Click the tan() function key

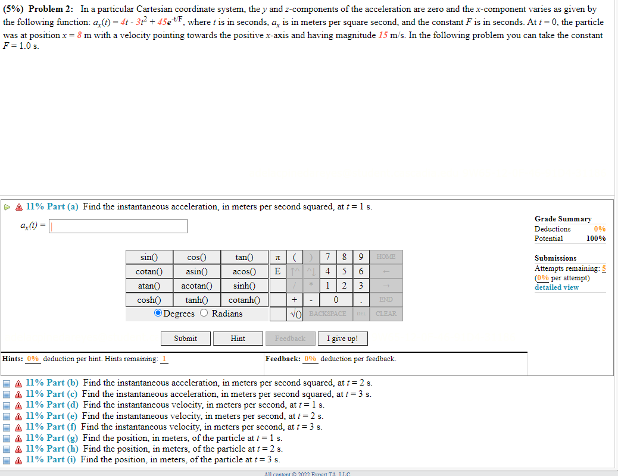tap(245, 256)
